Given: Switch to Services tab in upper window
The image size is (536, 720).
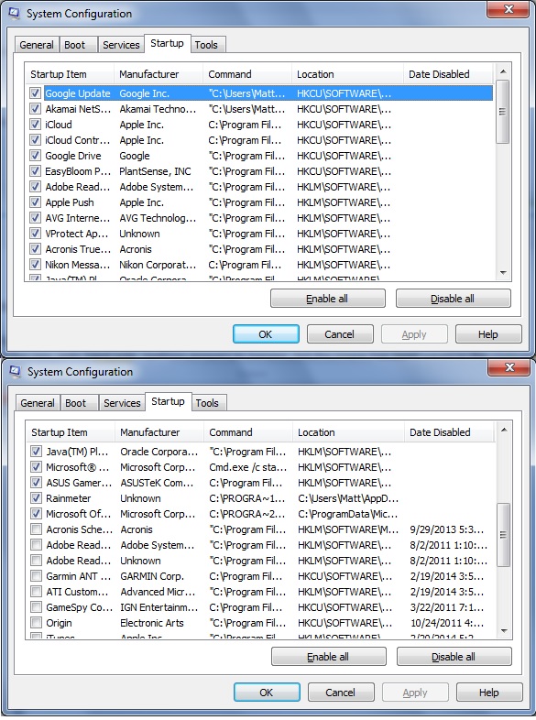Looking at the screenshot, I should (x=121, y=45).
